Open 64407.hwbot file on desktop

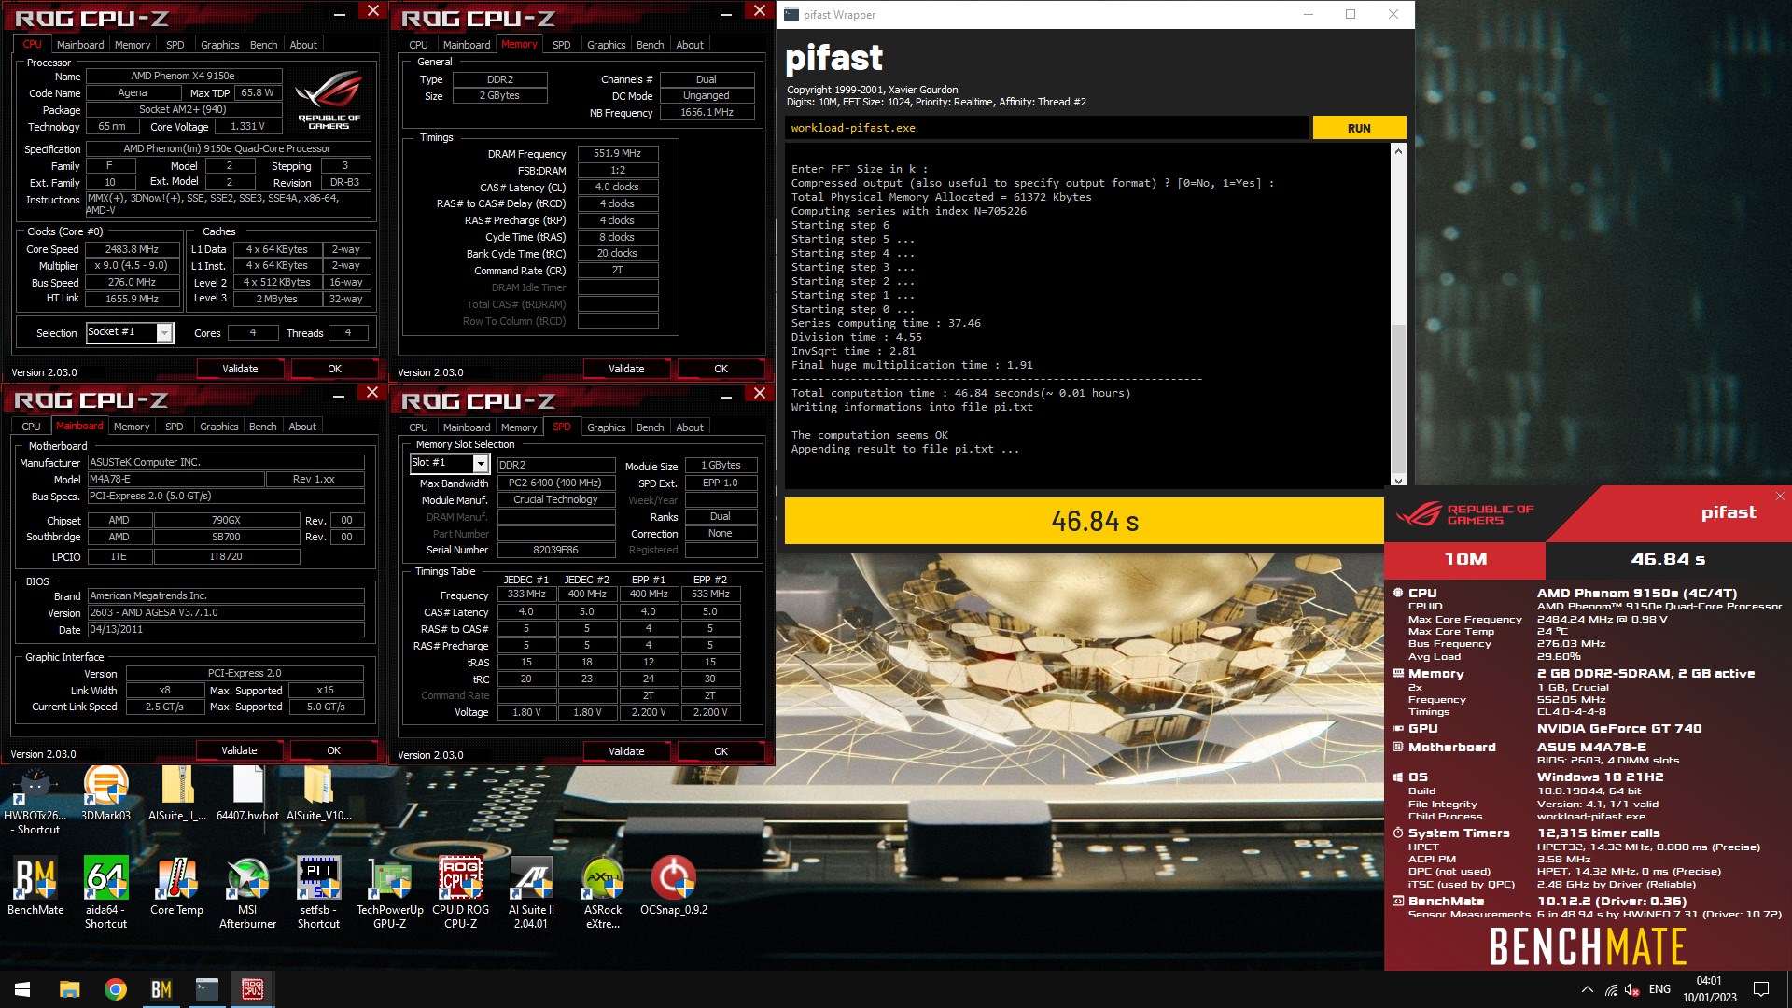[x=247, y=794]
